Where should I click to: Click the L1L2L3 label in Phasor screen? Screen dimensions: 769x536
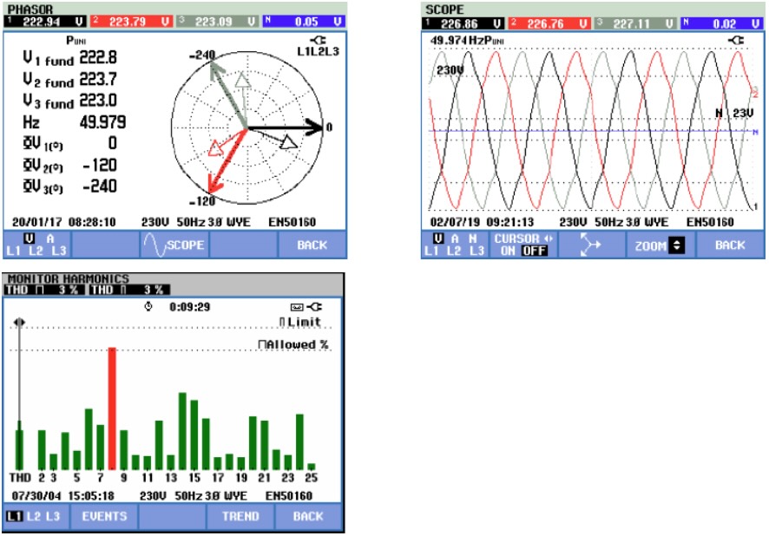click(x=319, y=51)
